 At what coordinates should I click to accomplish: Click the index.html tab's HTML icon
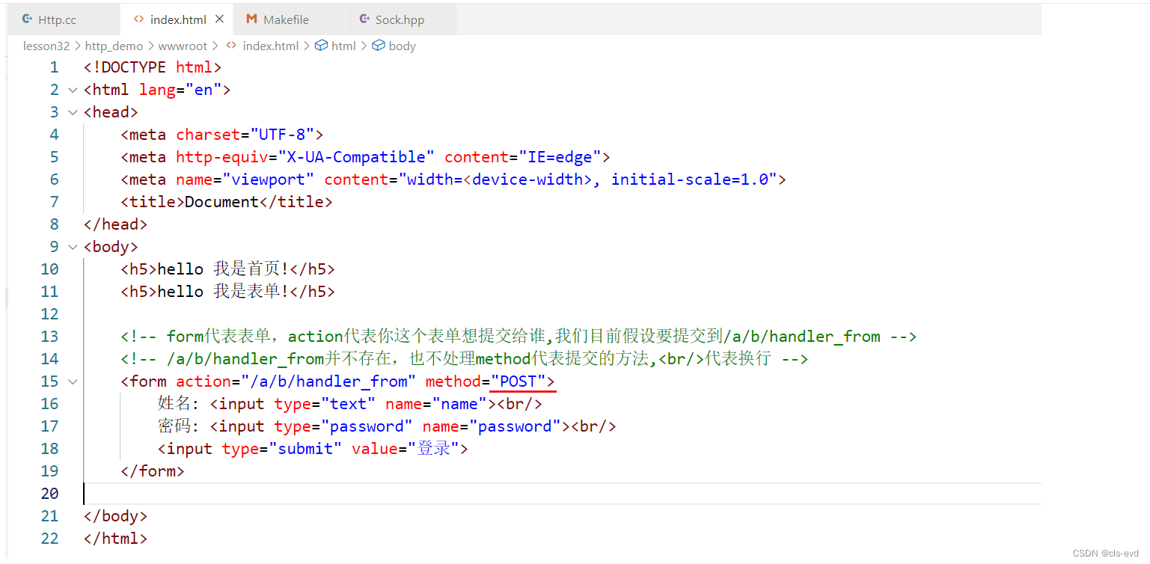pyautogui.click(x=138, y=19)
